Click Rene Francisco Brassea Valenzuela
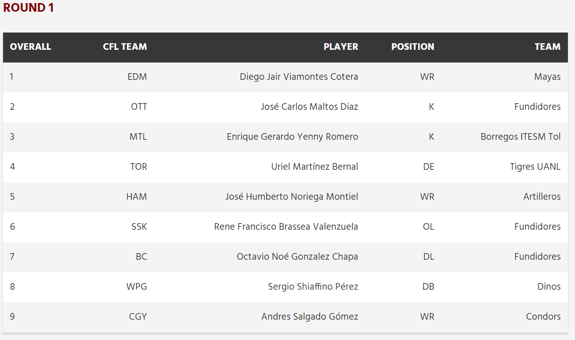This screenshot has width=575, height=340. (286, 227)
